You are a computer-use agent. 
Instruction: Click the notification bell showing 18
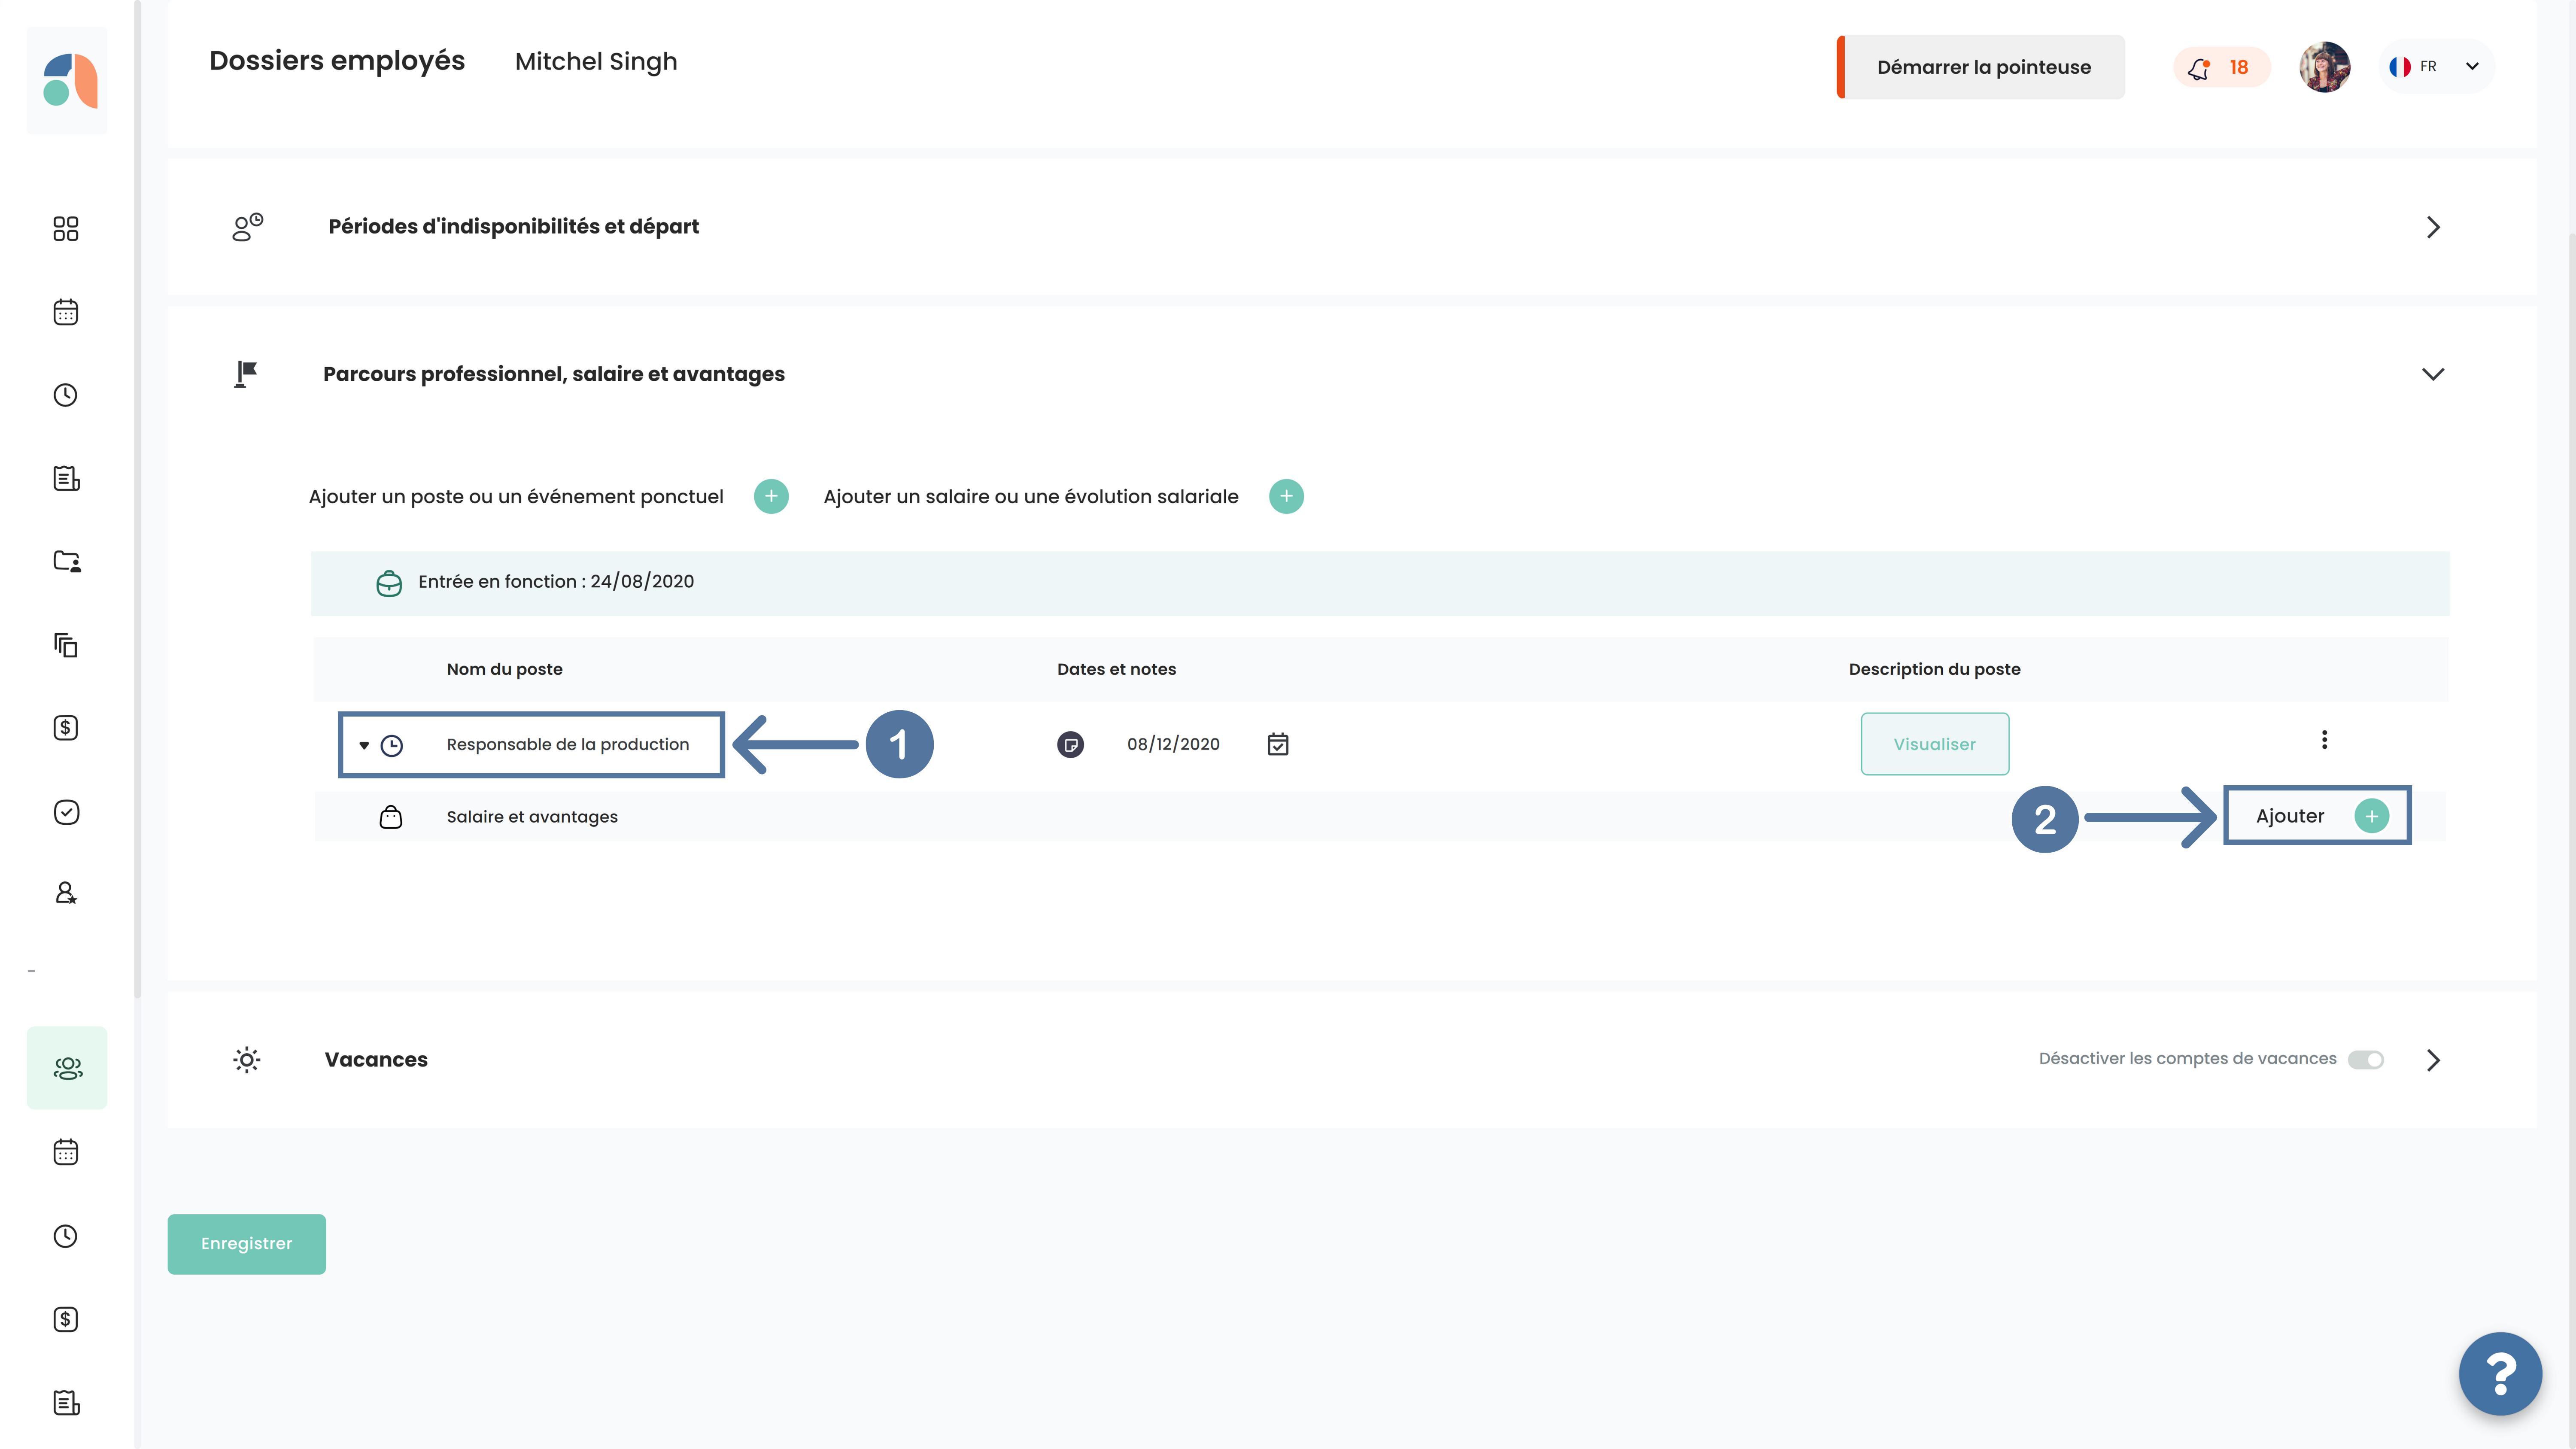[2221, 67]
